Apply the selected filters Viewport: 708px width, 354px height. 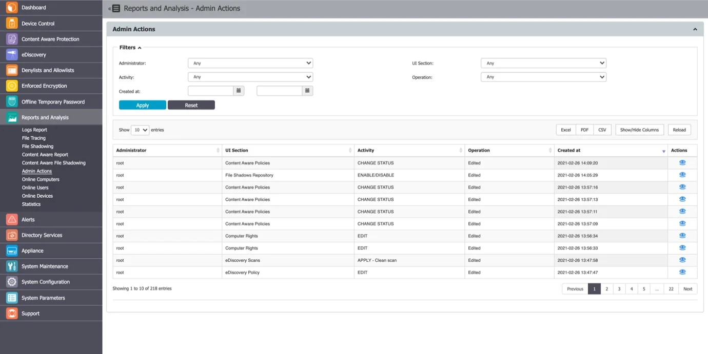point(143,105)
